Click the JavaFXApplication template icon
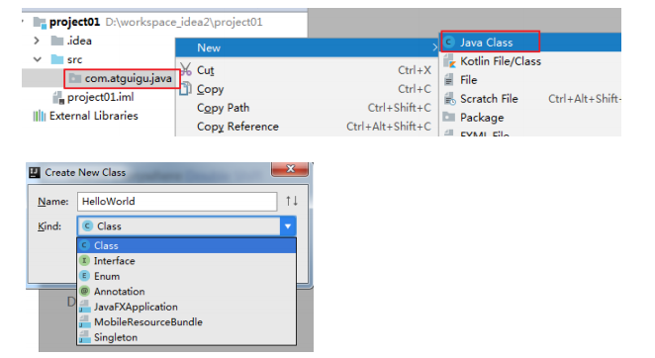655x358 pixels. [x=85, y=307]
